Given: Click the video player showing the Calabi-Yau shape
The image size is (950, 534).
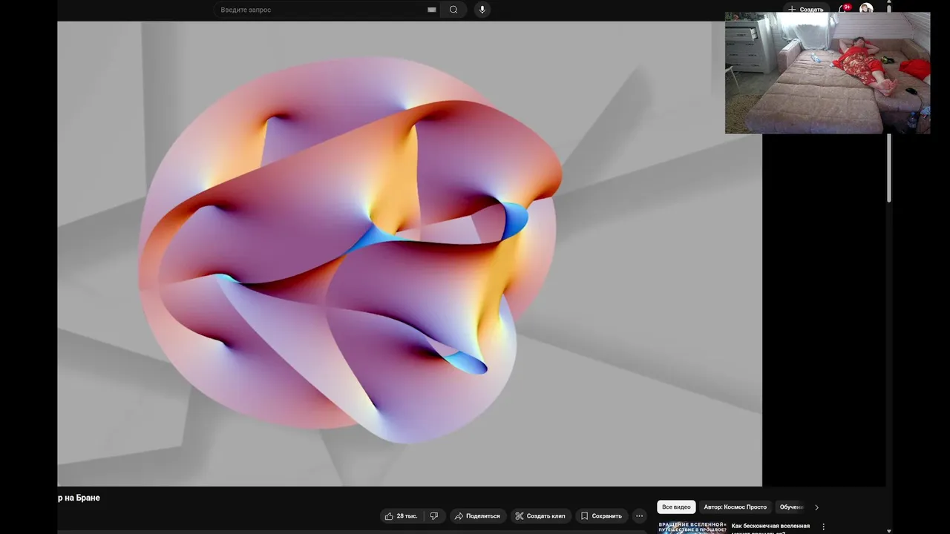Looking at the screenshot, I should coord(410,254).
